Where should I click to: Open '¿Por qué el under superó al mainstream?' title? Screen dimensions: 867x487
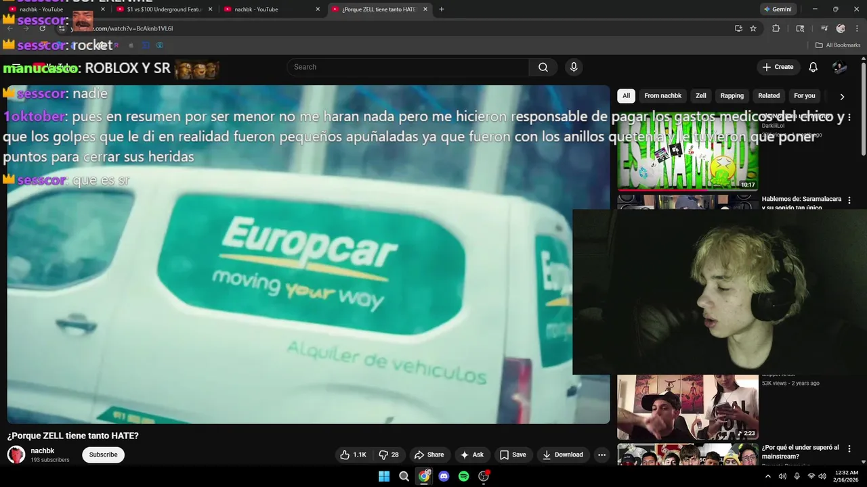(x=801, y=452)
